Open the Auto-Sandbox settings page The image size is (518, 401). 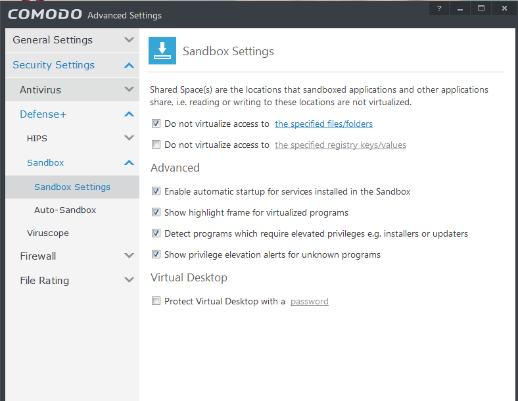[x=65, y=210]
